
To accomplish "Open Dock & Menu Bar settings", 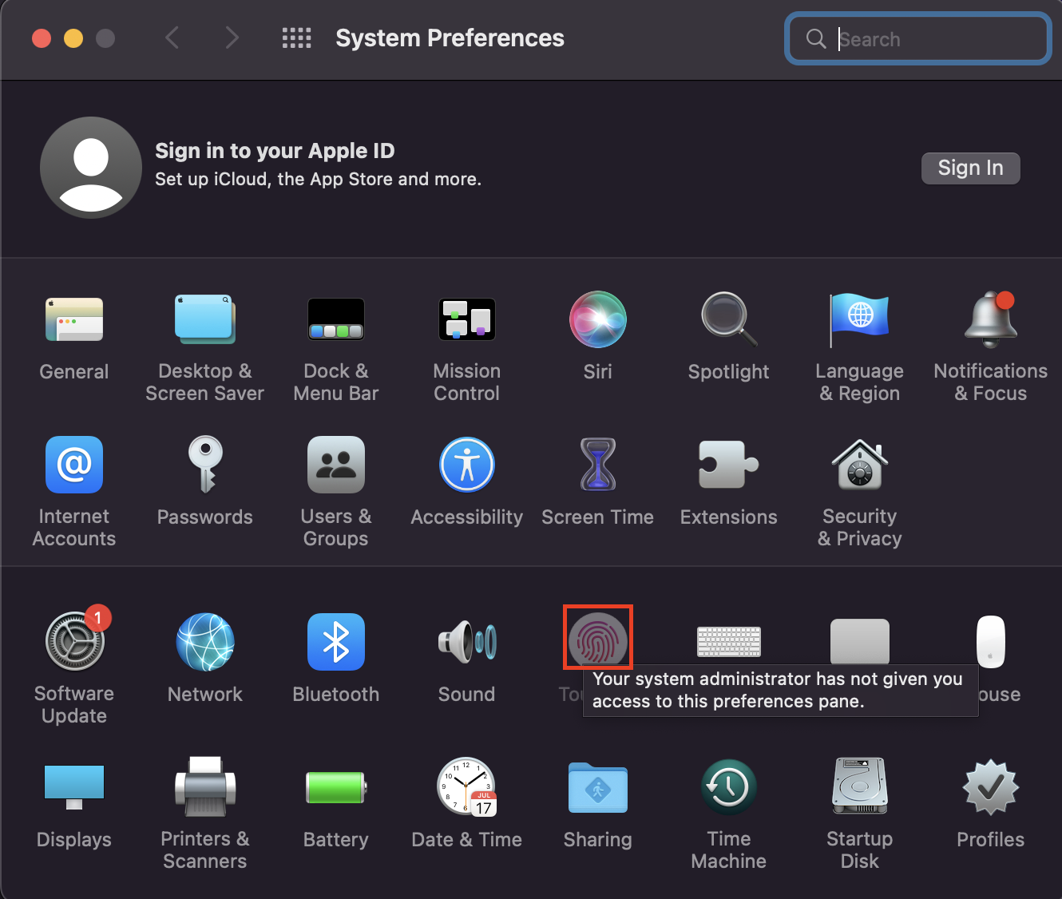I will 336,319.
